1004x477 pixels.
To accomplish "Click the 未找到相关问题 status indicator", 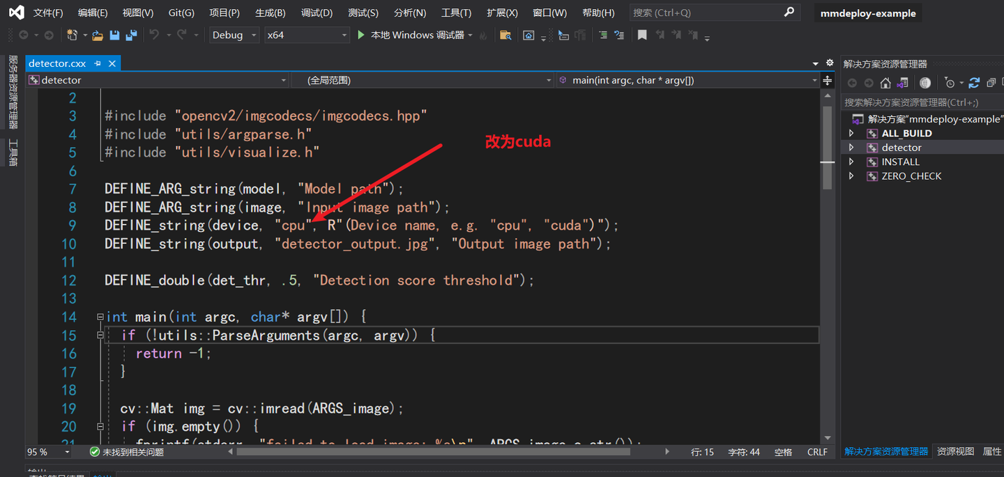I will click(127, 452).
